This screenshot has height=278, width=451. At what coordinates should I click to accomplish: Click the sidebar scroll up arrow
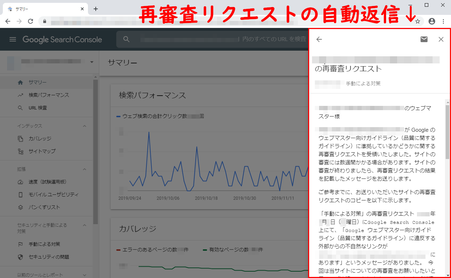[x=95, y=76]
